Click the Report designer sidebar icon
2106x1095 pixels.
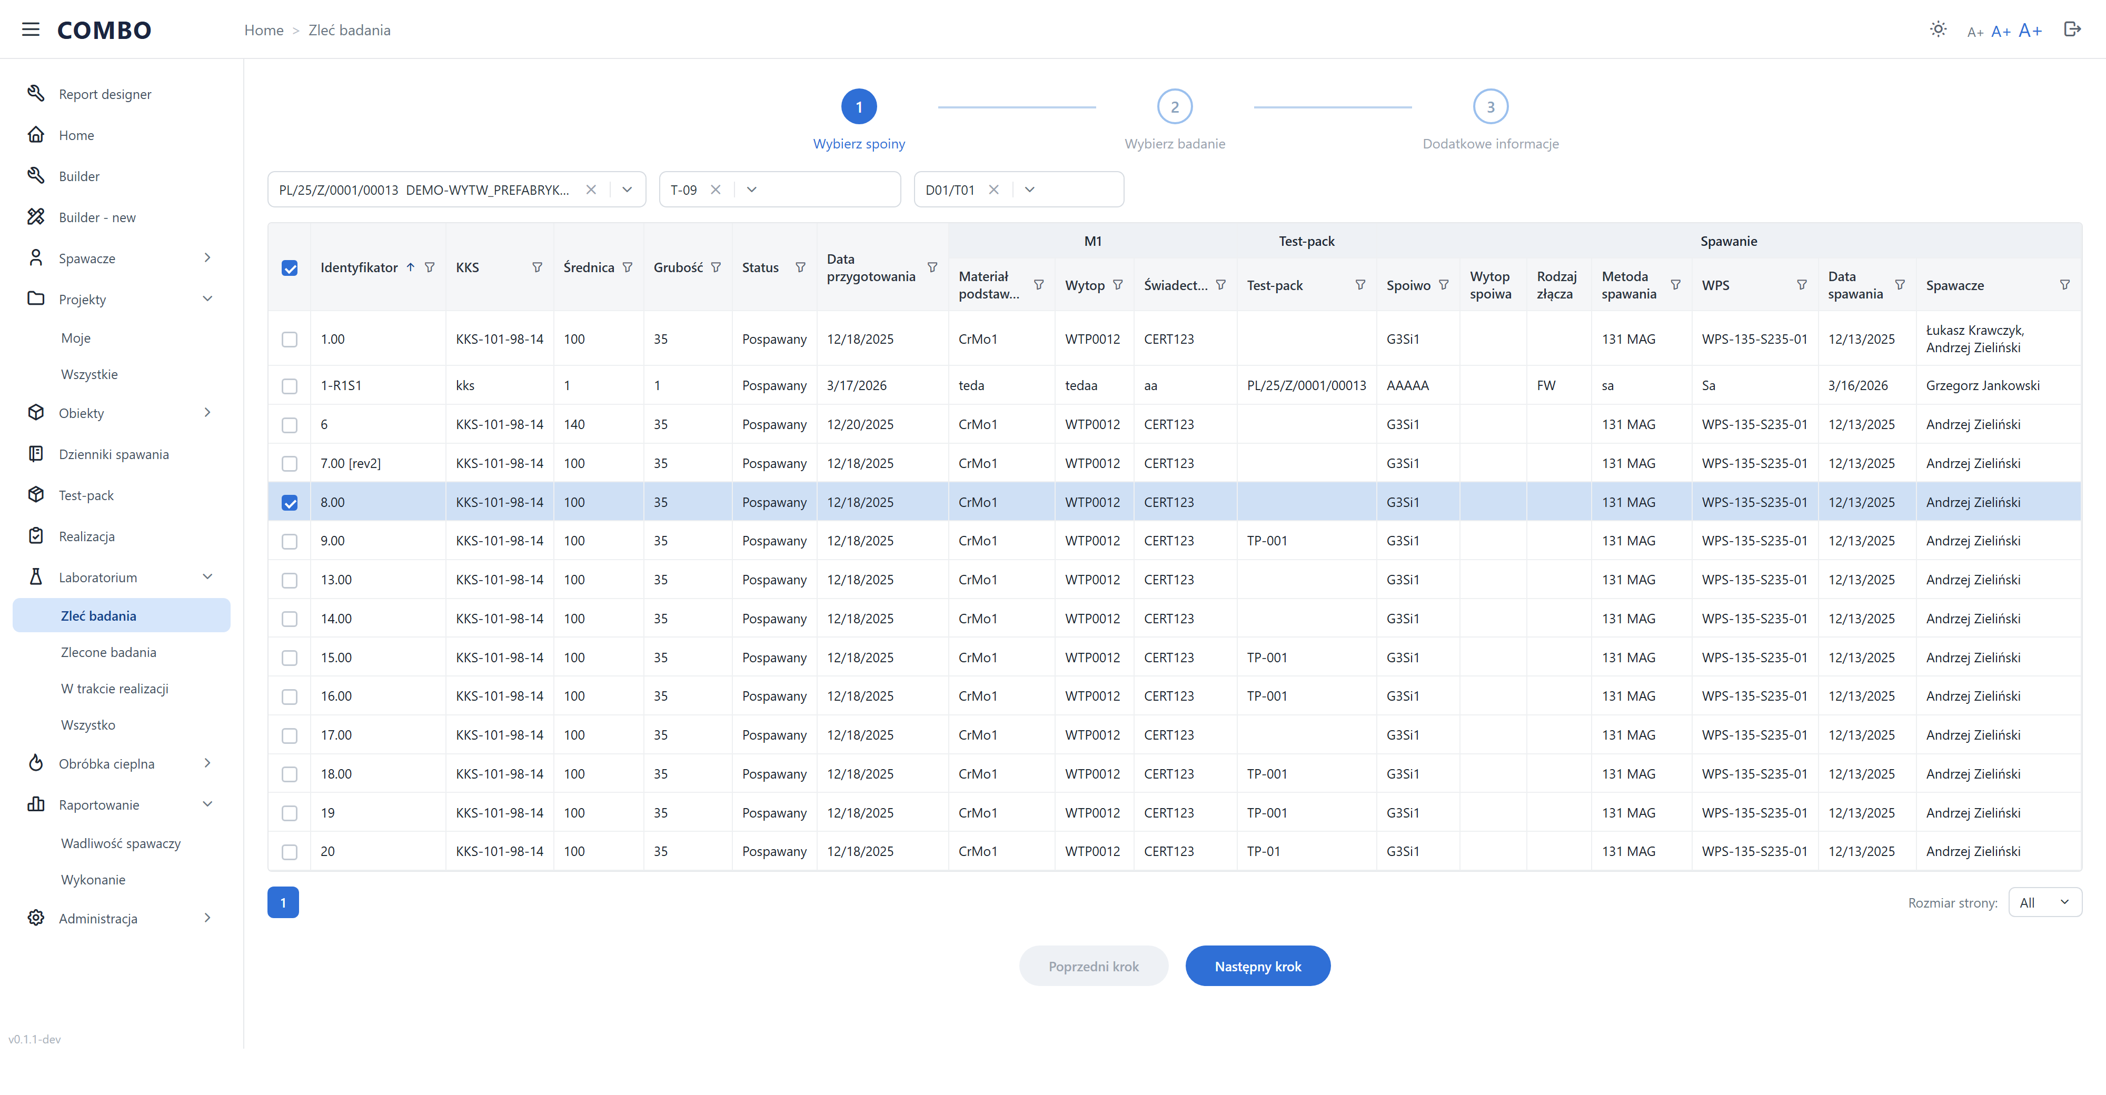pyautogui.click(x=35, y=93)
